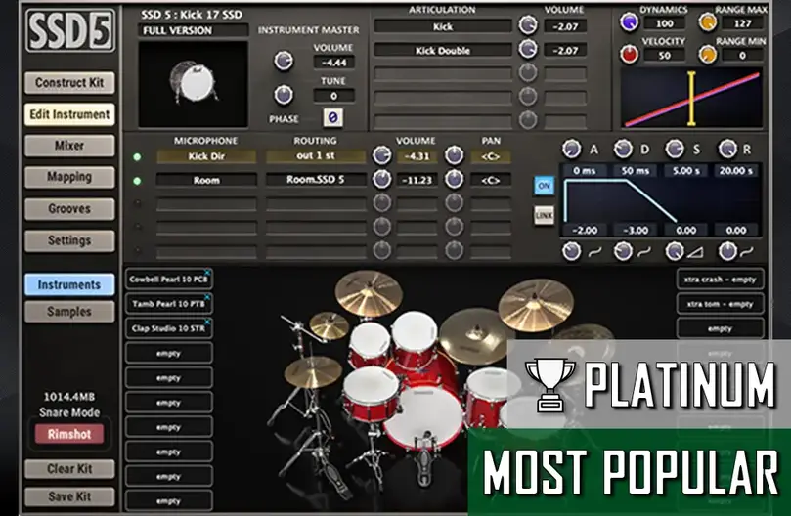This screenshot has width=791, height=516.
Task: Click the orange Range Max knob
Action: pos(708,22)
